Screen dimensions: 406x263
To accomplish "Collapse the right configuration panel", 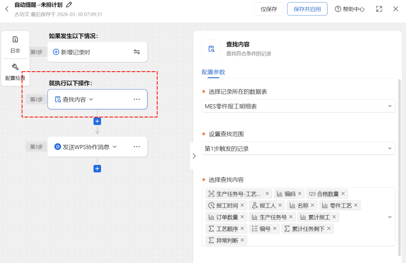I will (194, 156).
